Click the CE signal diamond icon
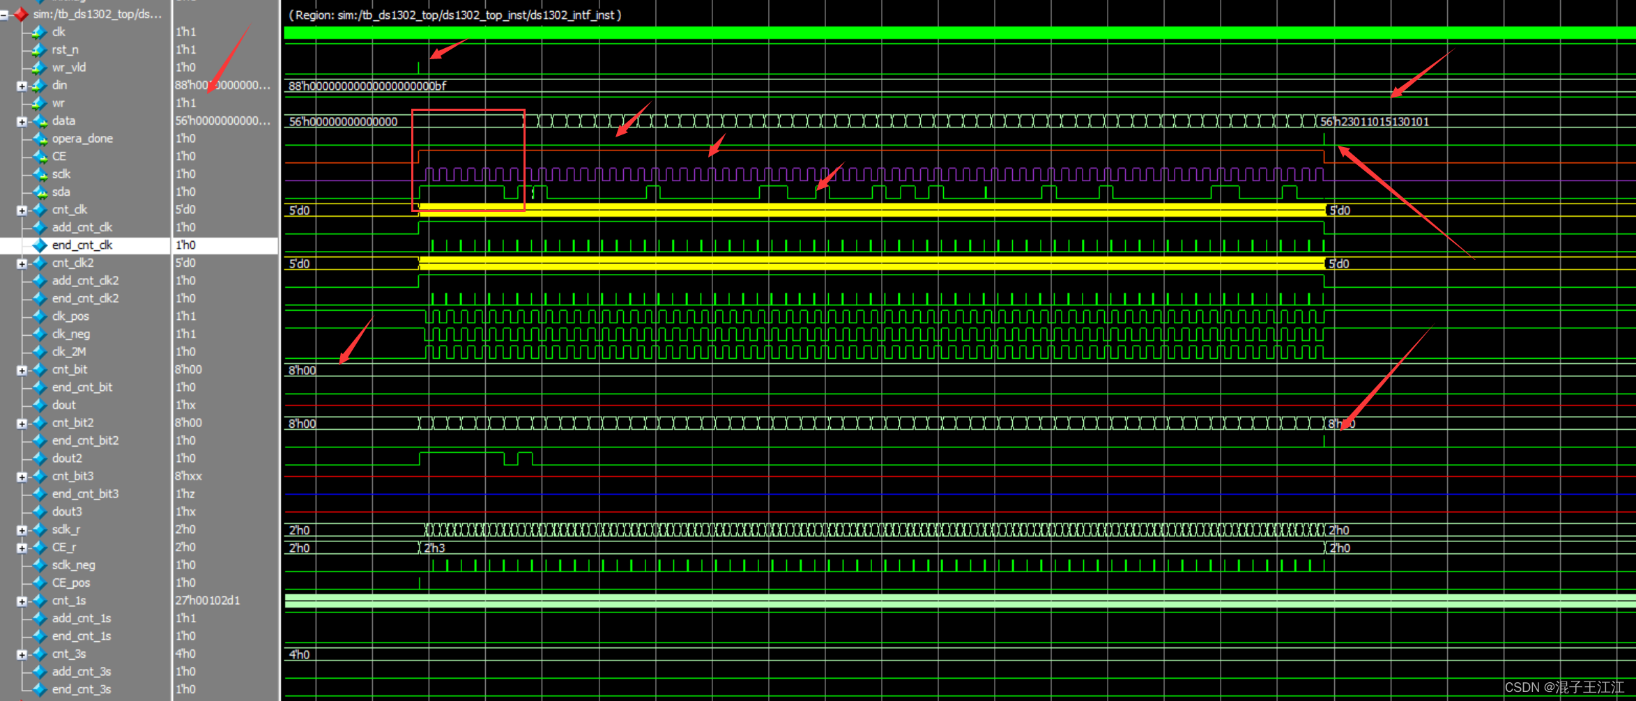Image resolution: width=1636 pixels, height=701 pixels. click(38, 155)
